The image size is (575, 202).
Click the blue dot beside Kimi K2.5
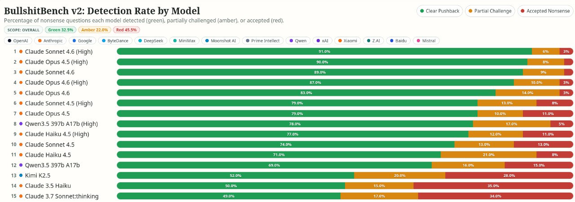tap(21, 175)
